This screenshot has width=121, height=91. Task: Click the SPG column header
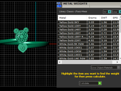pyautogui.click(x=115, y=18)
